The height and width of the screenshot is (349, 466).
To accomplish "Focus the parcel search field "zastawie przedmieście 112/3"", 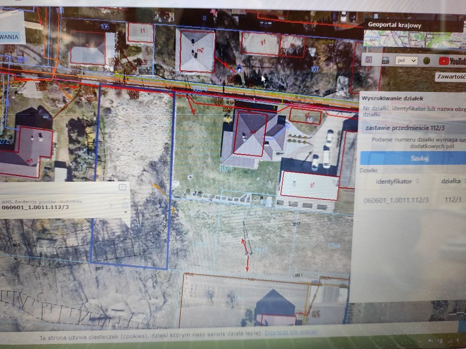I will tap(413, 128).
